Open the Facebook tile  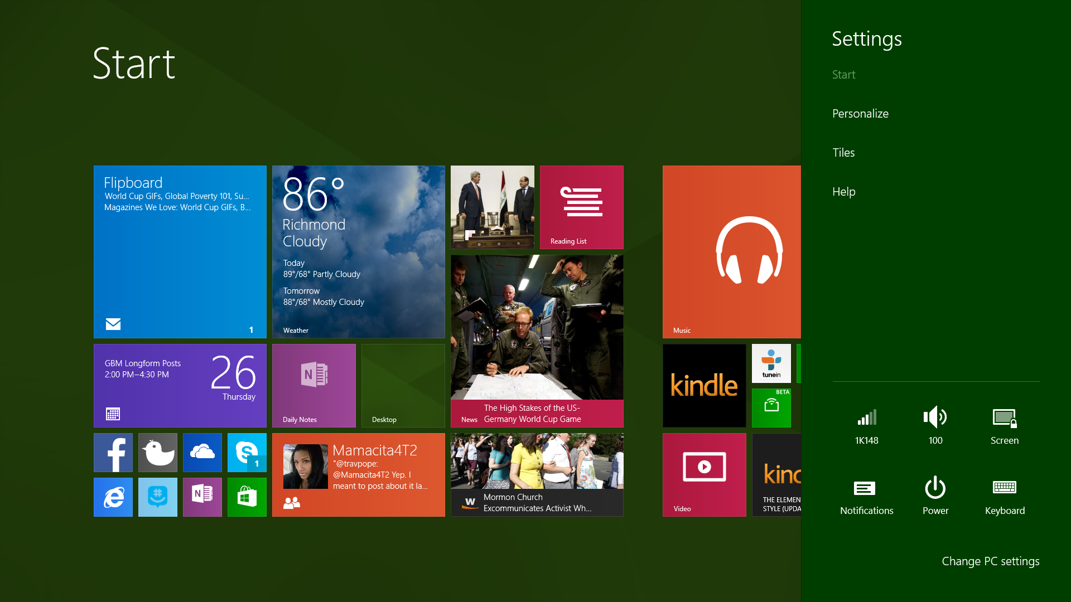tap(113, 452)
